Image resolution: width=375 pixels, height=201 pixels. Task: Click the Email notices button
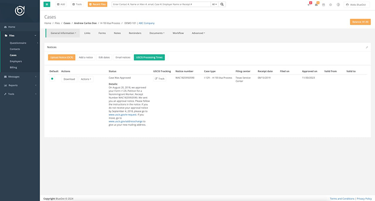pos(123,57)
